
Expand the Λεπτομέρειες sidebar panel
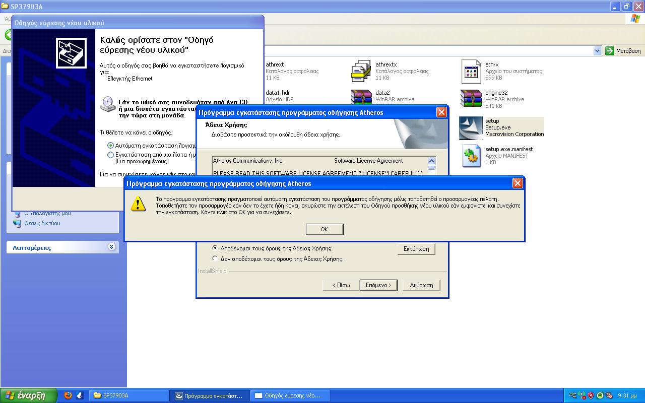pyautogui.click(x=111, y=247)
